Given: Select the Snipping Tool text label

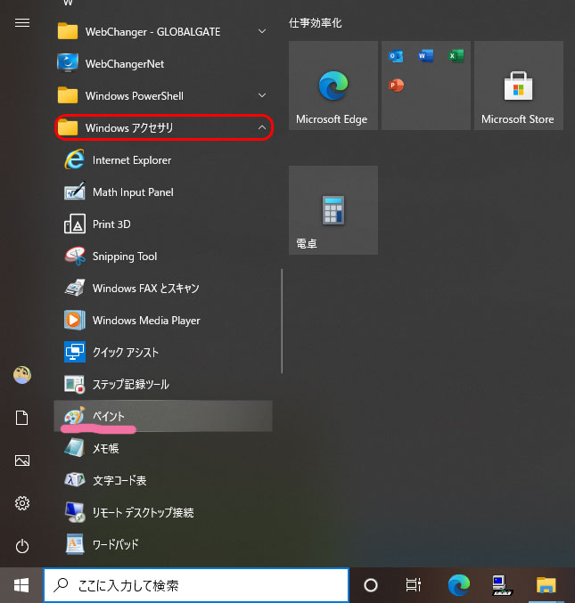Looking at the screenshot, I should pos(125,257).
